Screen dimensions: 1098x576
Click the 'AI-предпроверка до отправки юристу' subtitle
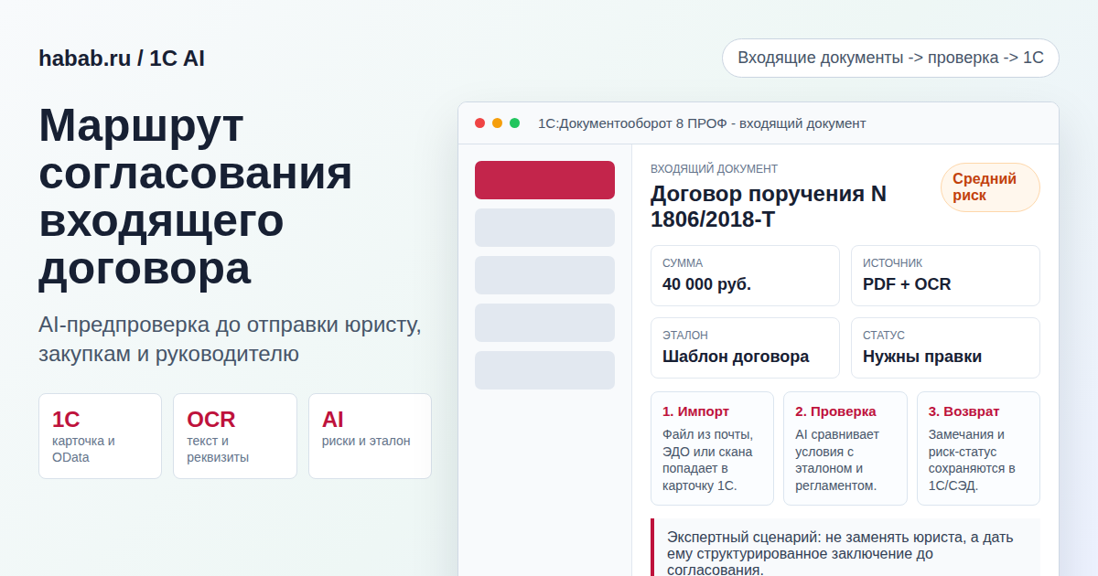[x=230, y=339]
